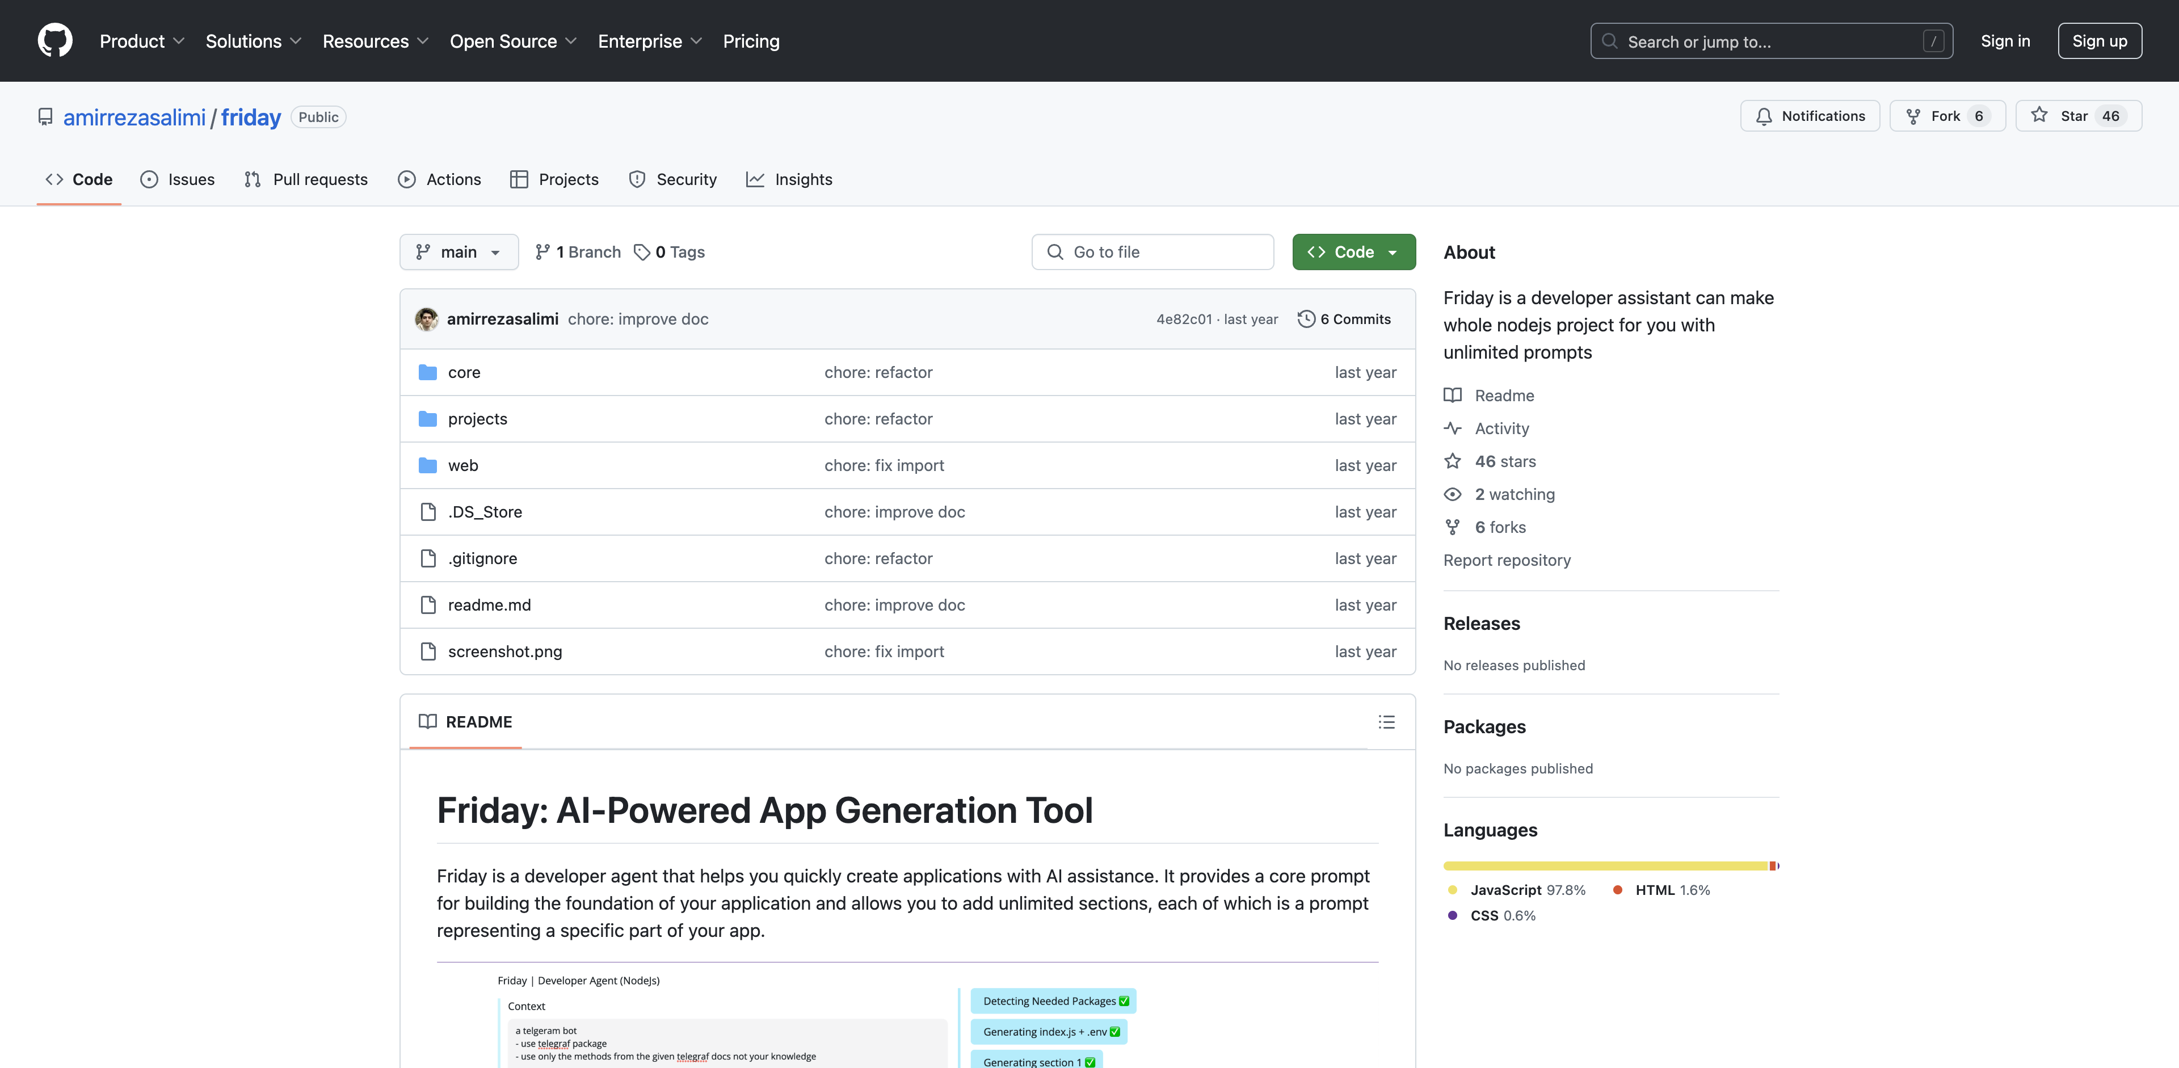Open the amirrezasalimi owner link in title
The image size is (2179, 1068).
point(134,117)
